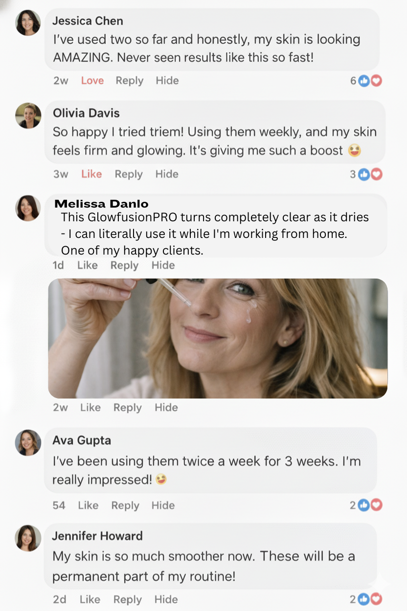
Task: Reply to Olivia Davis's comment
Action: 129,174
